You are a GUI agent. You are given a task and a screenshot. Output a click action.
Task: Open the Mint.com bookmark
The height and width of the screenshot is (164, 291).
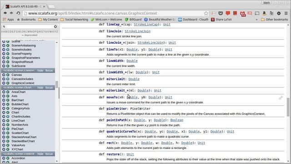pyautogui.click(x=106, y=19)
